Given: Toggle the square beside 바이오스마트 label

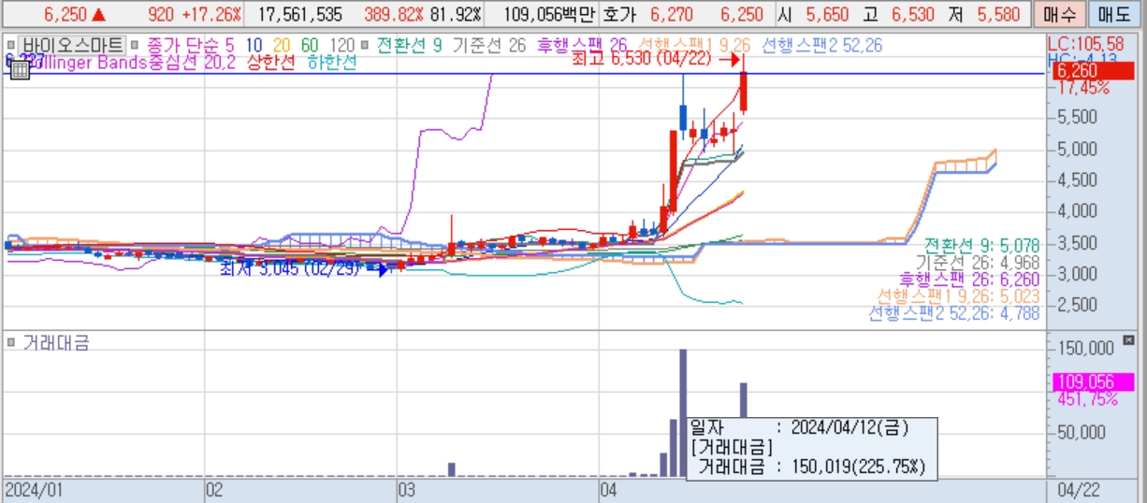Looking at the screenshot, I should pos(11,45).
